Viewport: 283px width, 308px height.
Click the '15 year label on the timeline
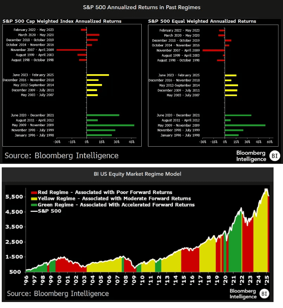tap(184, 280)
